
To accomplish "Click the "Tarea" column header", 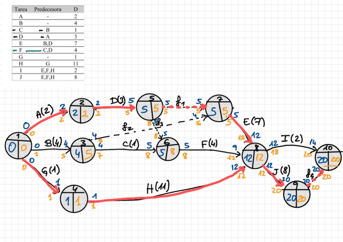I will [21, 9].
